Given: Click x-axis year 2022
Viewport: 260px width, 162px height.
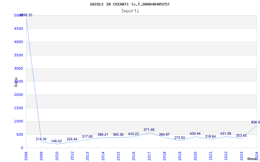Looking at the screenshot, I should [x=226, y=156].
